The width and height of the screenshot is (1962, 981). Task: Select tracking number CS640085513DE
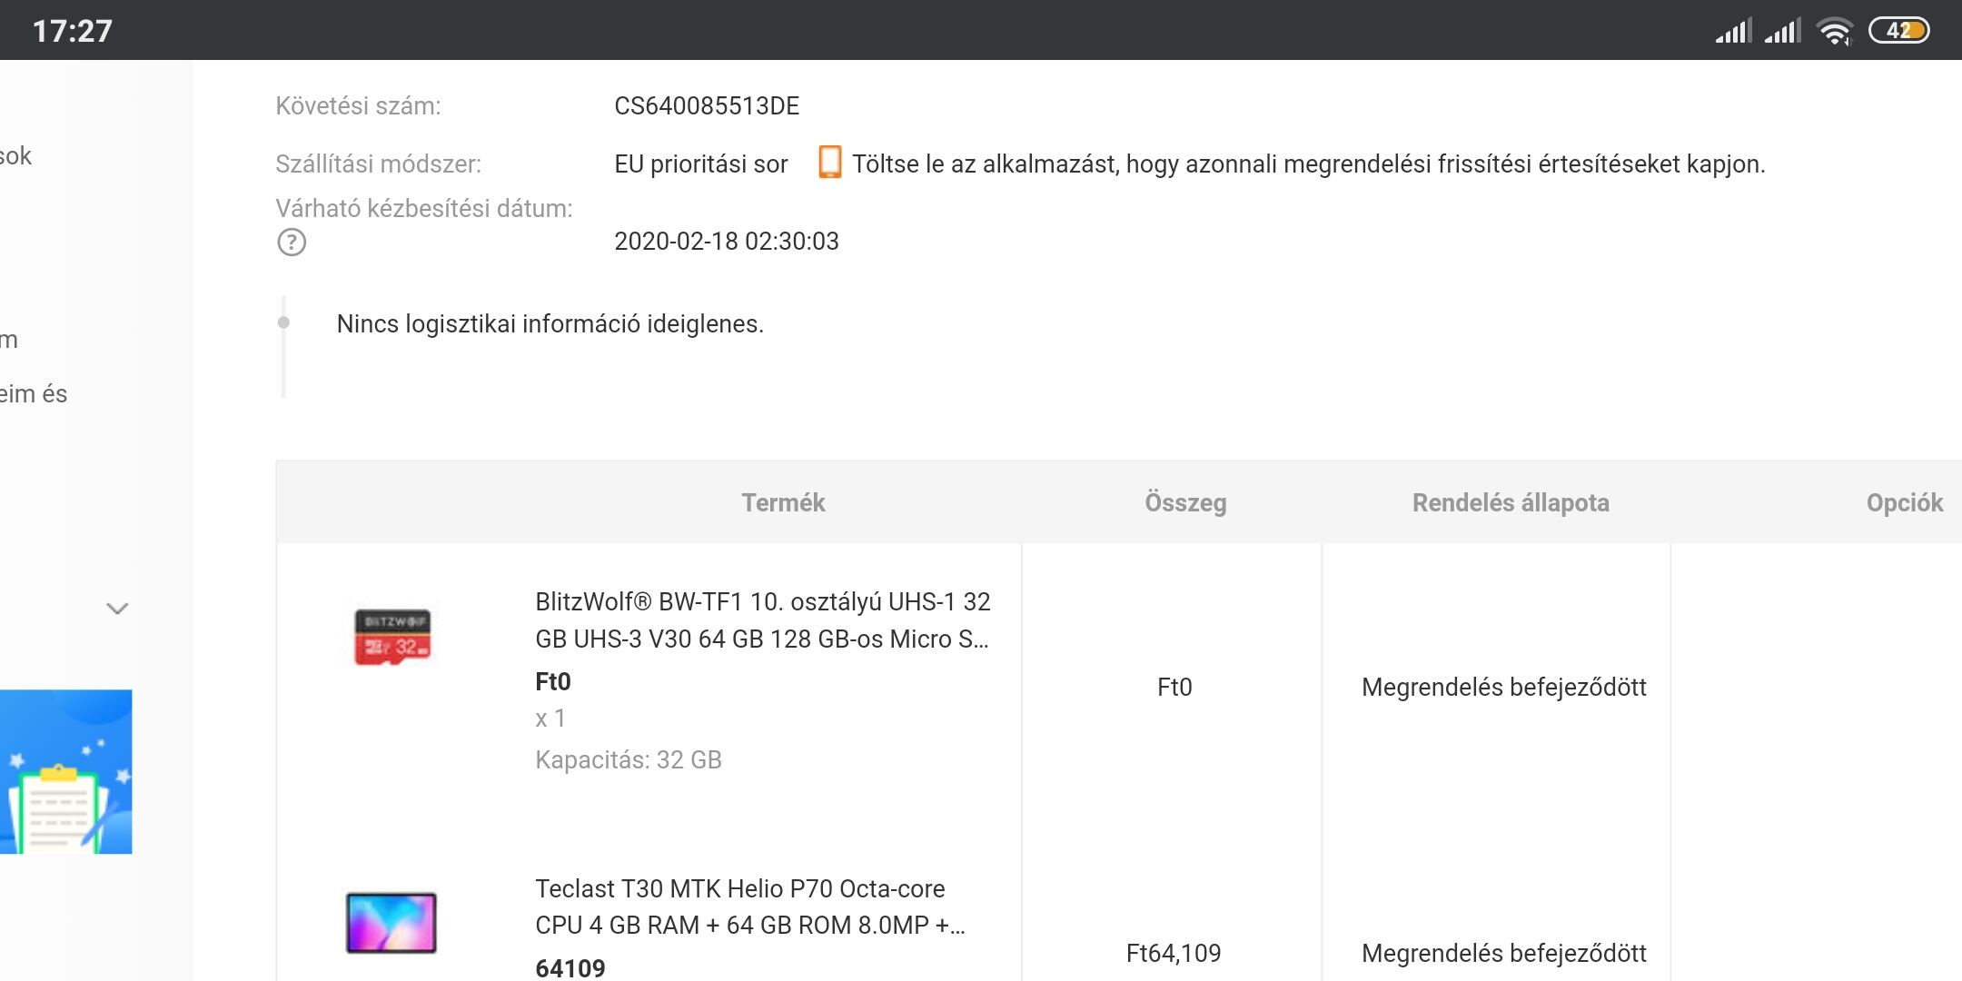pyautogui.click(x=707, y=106)
